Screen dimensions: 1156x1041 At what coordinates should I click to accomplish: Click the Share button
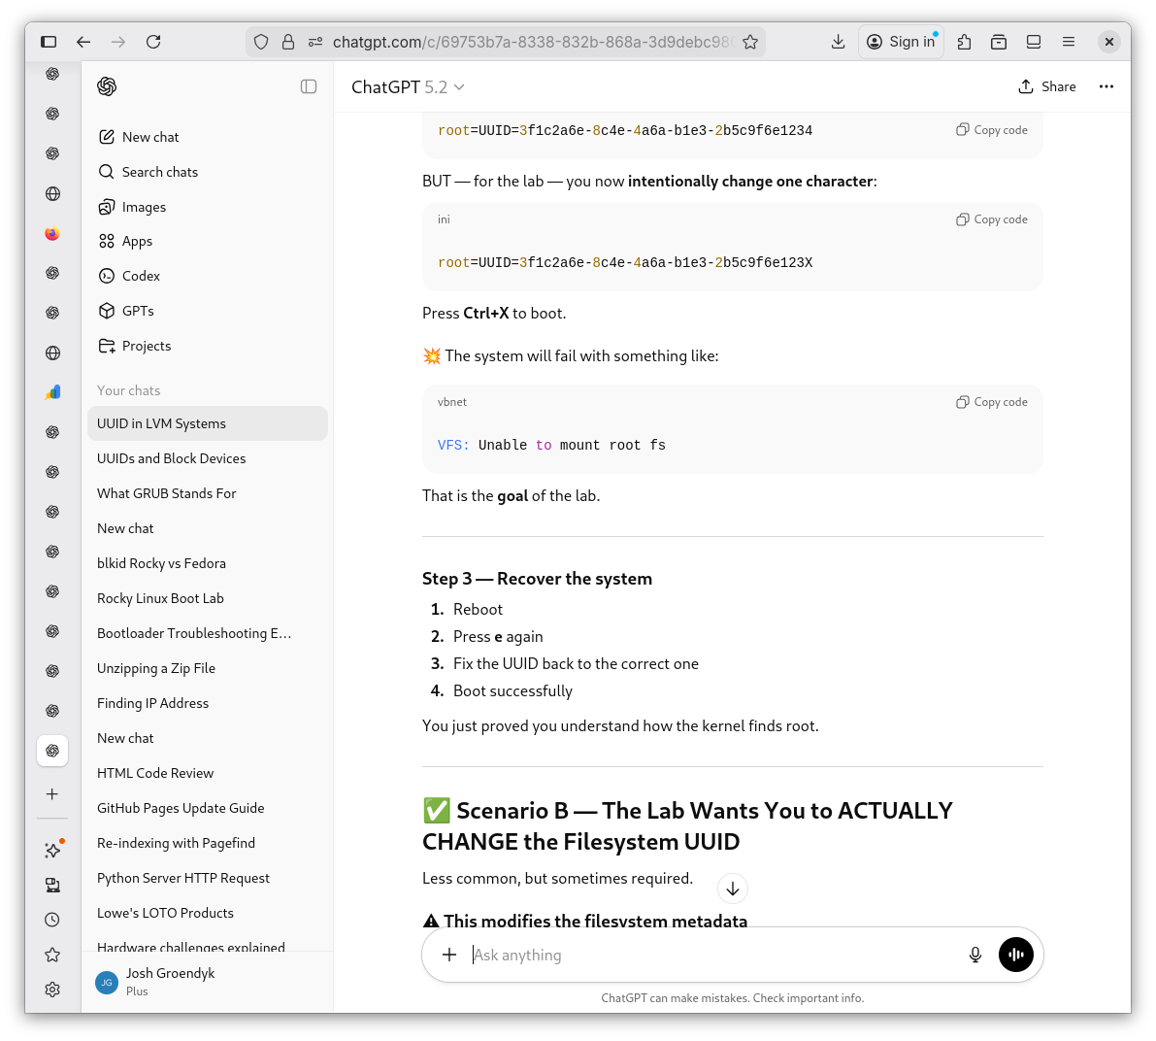click(x=1046, y=86)
